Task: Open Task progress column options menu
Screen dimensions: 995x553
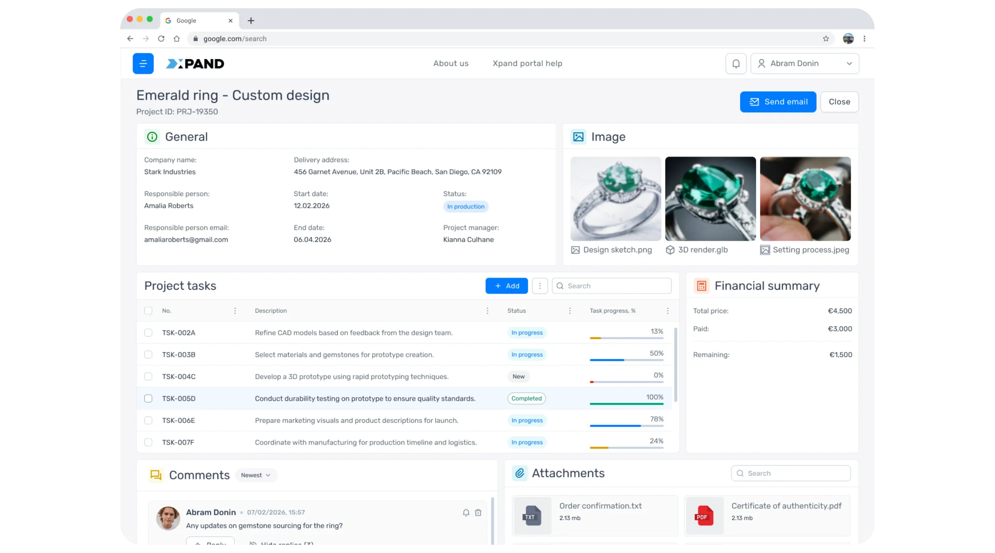Action: click(x=668, y=311)
